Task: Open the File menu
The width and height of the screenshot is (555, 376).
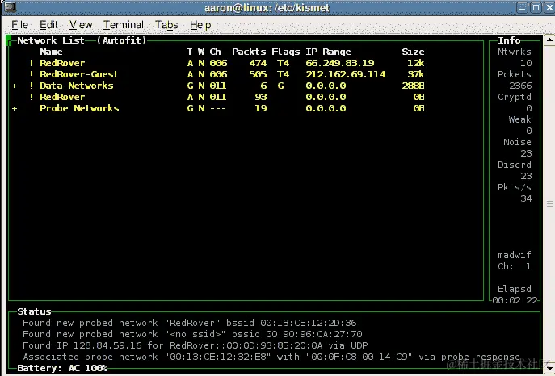Action: [x=20, y=25]
